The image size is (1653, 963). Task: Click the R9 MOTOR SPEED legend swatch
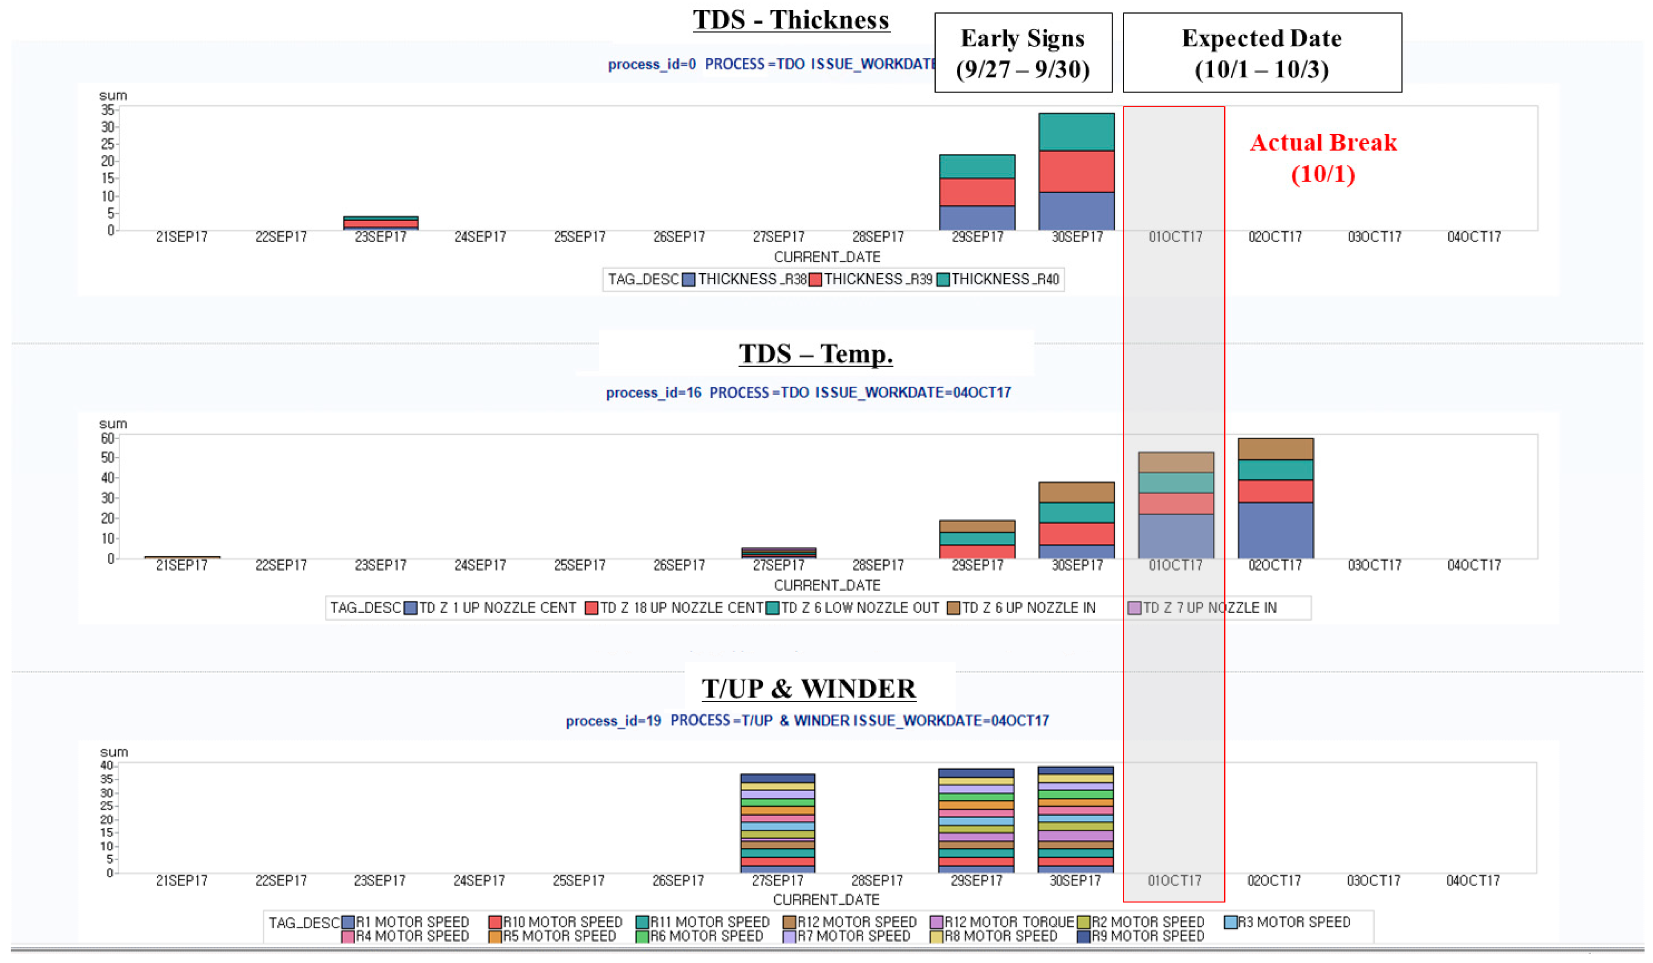(1084, 937)
